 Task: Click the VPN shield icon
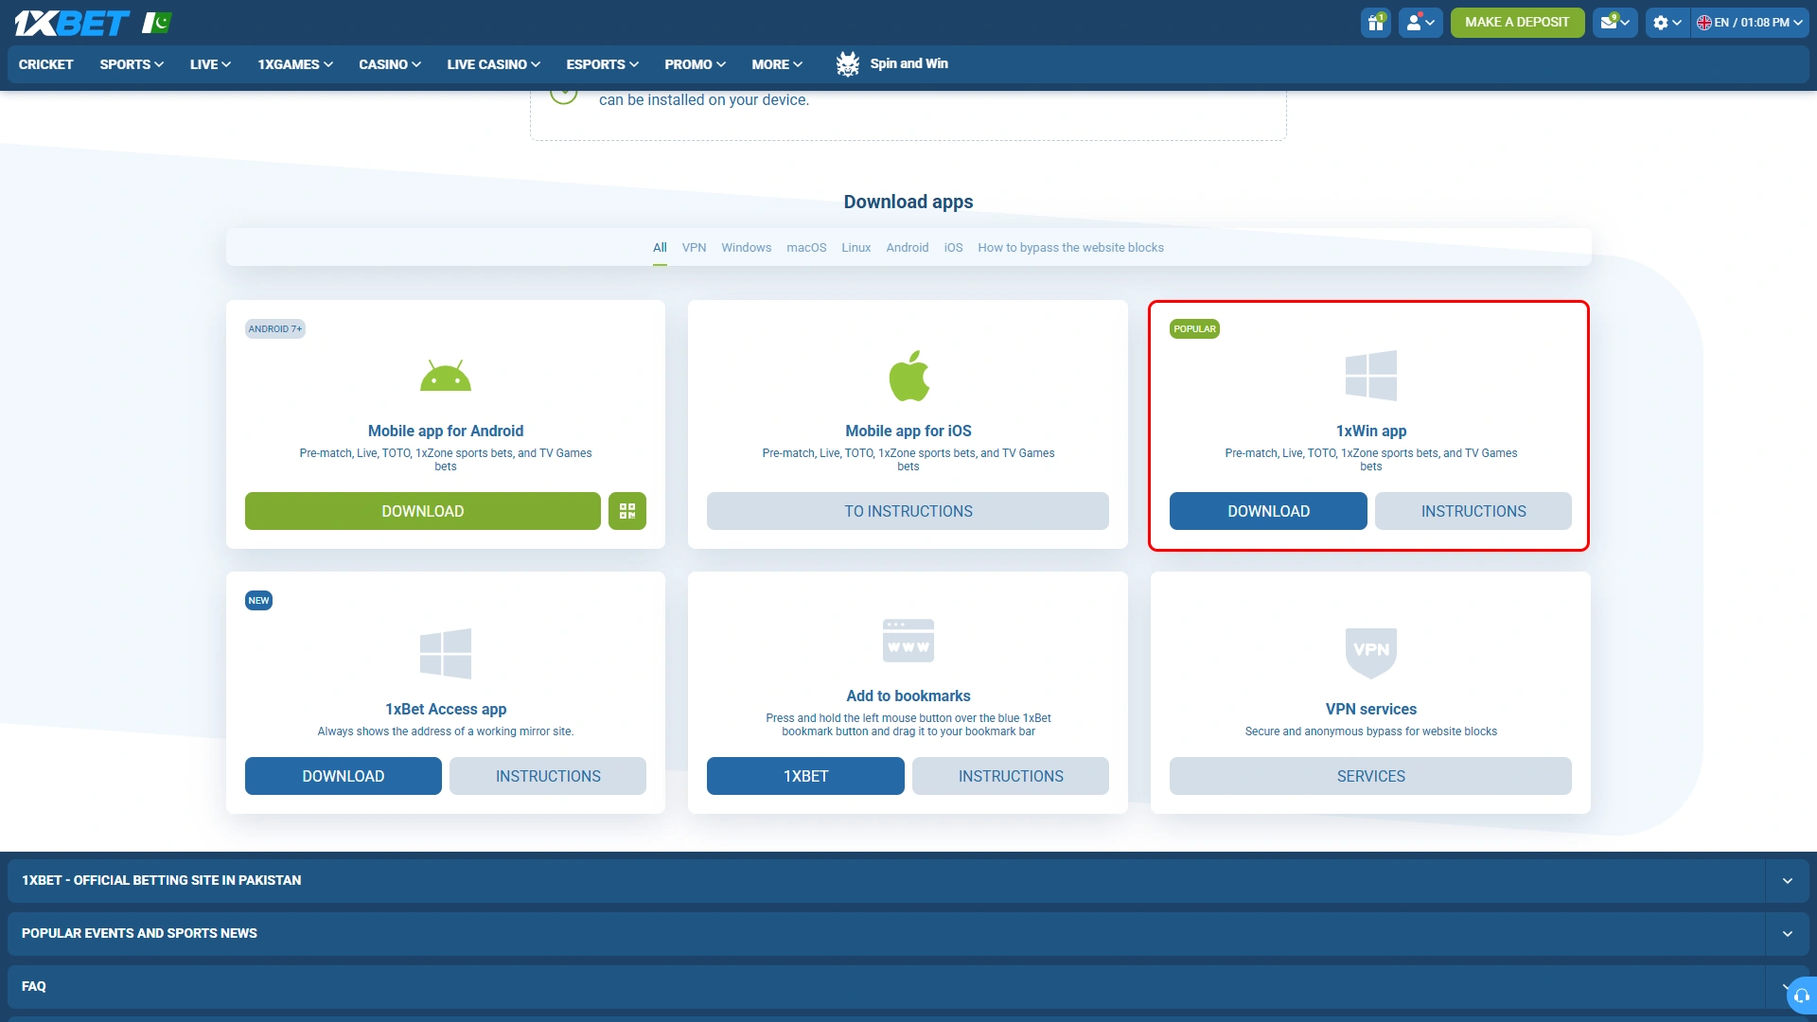pyautogui.click(x=1371, y=653)
